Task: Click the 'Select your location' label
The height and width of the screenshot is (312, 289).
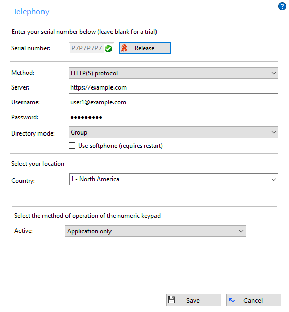Action: [38, 164]
